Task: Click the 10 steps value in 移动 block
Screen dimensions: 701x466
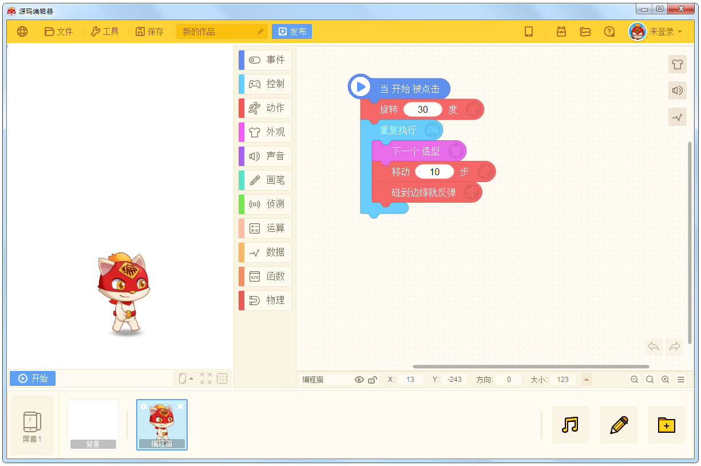Action: [434, 172]
